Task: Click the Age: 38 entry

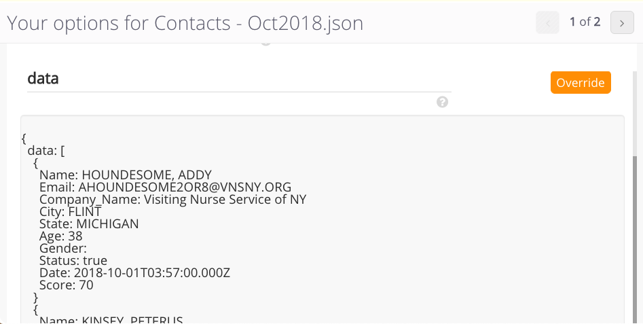Action: pyautogui.click(x=60, y=236)
